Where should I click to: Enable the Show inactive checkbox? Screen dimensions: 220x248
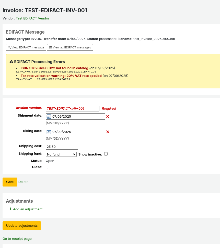(106, 154)
